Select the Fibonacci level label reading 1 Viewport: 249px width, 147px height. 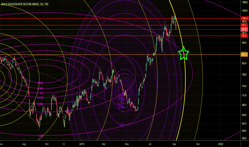[123, 112]
